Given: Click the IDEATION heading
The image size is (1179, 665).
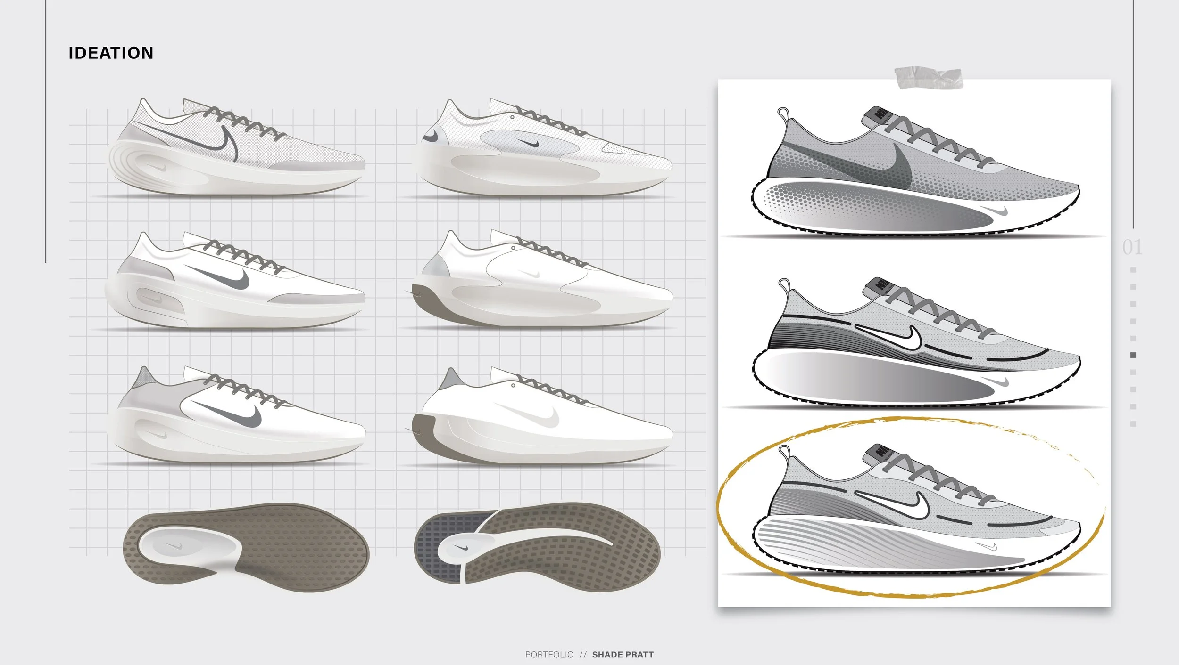Looking at the screenshot, I should [111, 53].
